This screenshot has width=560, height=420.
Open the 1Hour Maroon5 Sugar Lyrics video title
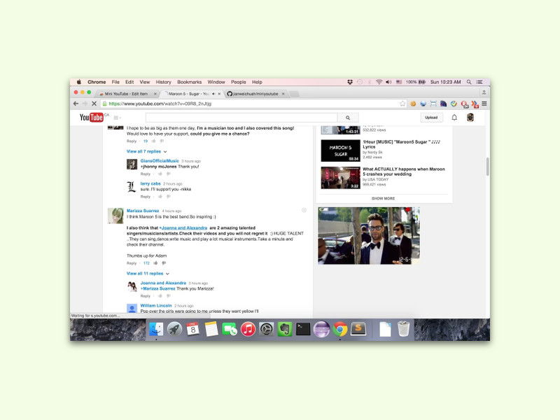tap(401, 144)
